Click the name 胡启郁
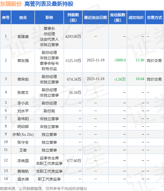The height and width of the screenshot is (191, 164). [23, 127]
